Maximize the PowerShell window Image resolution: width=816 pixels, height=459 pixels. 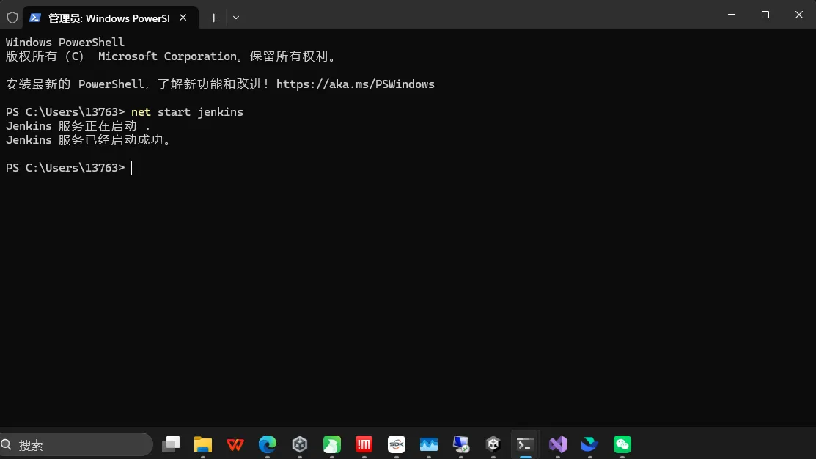coord(765,15)
